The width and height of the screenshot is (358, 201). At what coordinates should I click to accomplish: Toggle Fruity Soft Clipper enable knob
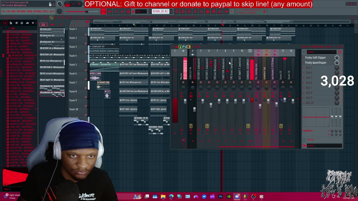pyautogui.click(x=337, y=58)
